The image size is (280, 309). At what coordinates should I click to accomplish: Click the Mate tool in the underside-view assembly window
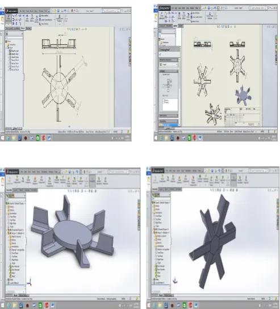point(168,179)
